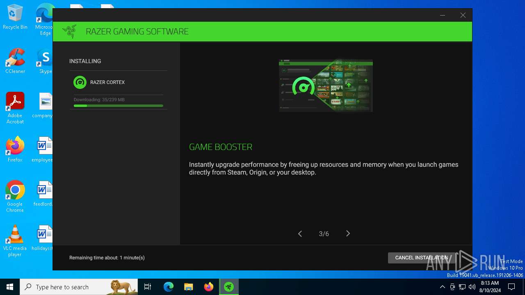Open the network tray icon

pos(462,287)
